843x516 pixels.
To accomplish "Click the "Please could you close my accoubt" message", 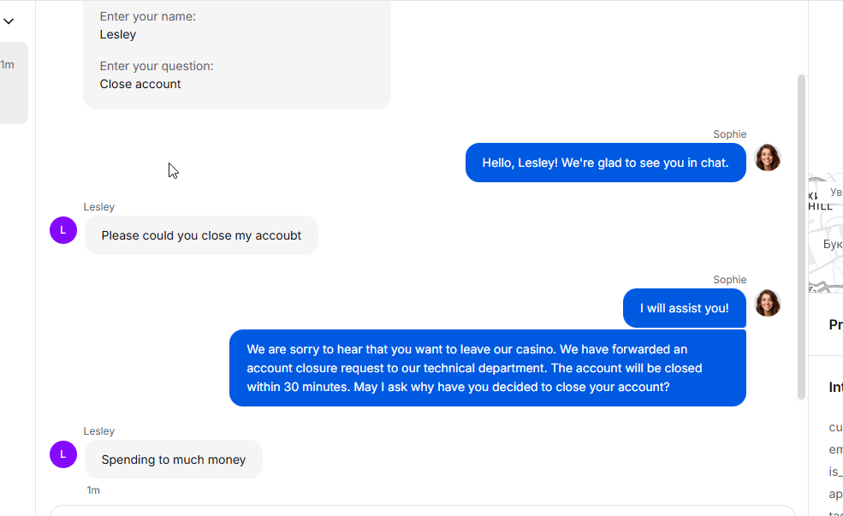I will (x=201, y=235).
